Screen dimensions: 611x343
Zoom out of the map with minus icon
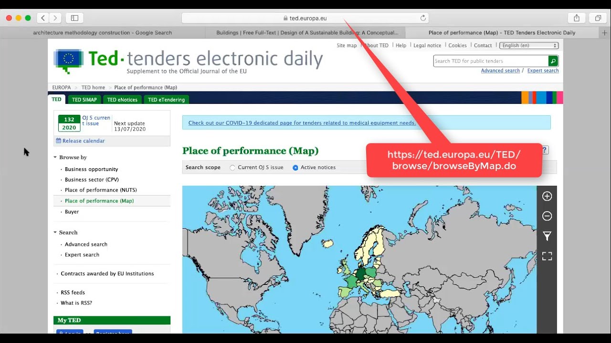547,216
